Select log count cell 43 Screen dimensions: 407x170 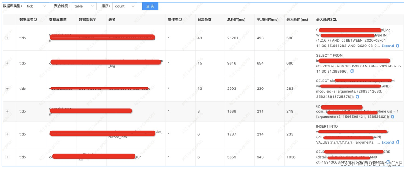point(200,38)
